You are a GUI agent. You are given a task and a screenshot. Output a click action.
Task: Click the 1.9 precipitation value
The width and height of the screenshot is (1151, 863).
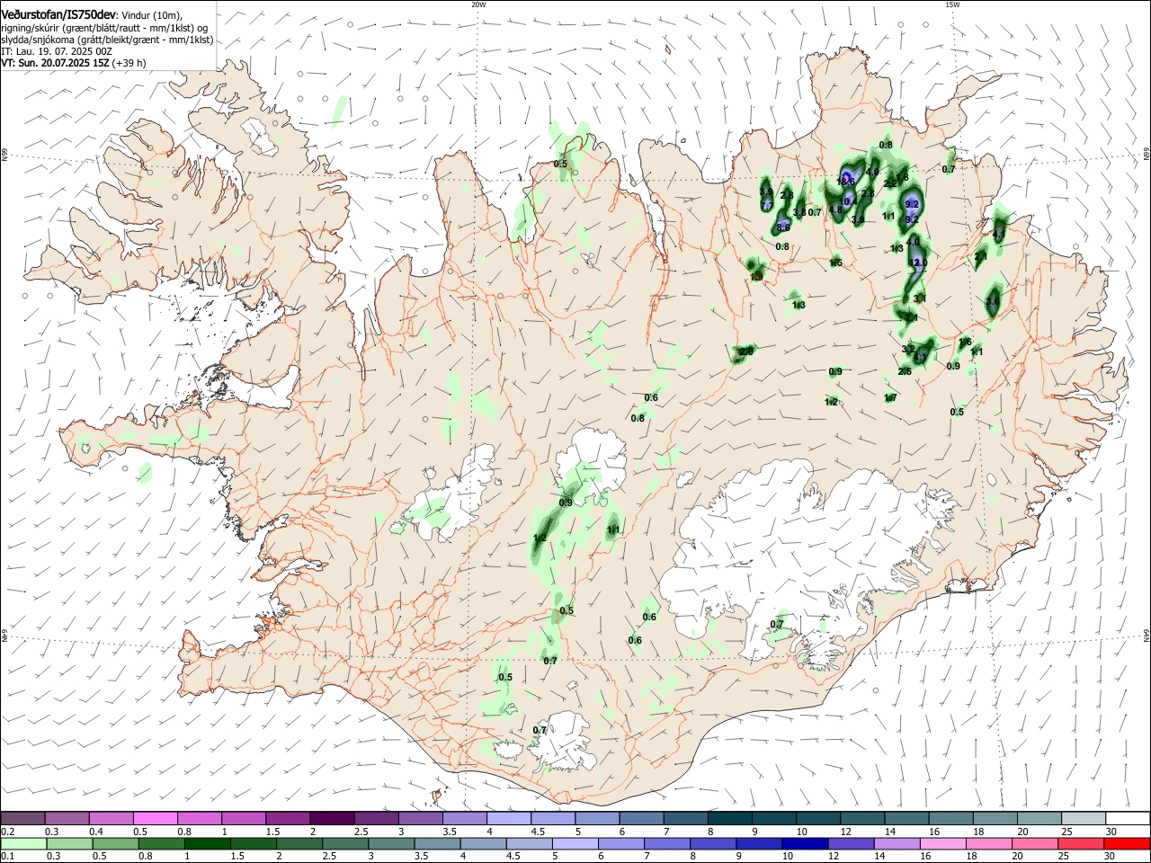point(756,277)
